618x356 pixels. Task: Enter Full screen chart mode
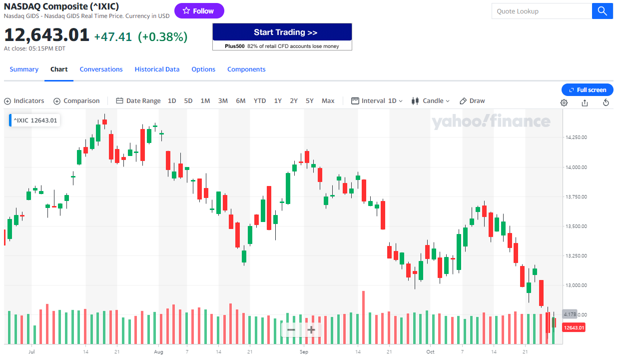(588, 90)
